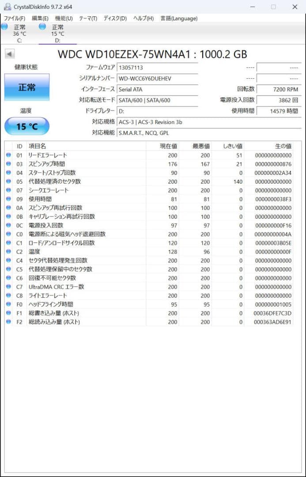Screen dimensions: 306x477
Task: Click the ACS-3 Revision 3b standard field
Action: [x=209, y=122]
